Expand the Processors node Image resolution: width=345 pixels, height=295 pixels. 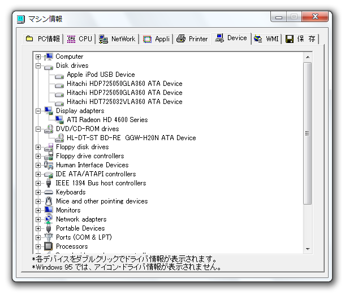click(38, 246)
